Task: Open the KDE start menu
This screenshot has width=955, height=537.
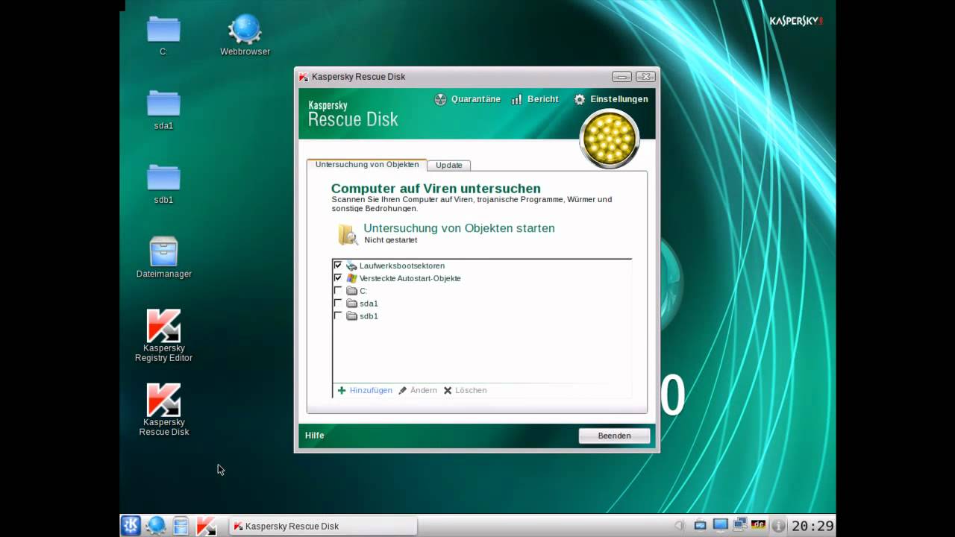Action: (x=131, y=526)
